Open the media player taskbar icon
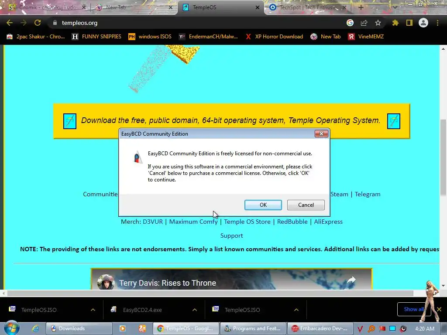 [123, 328]
